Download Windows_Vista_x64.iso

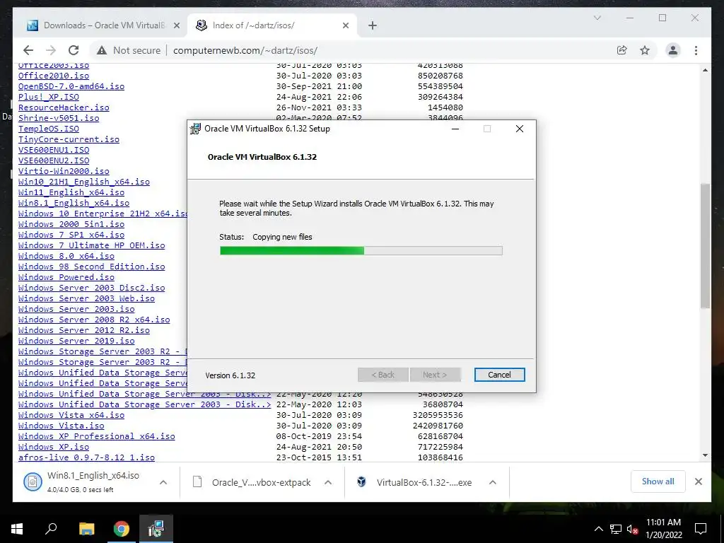click(71, 415)
